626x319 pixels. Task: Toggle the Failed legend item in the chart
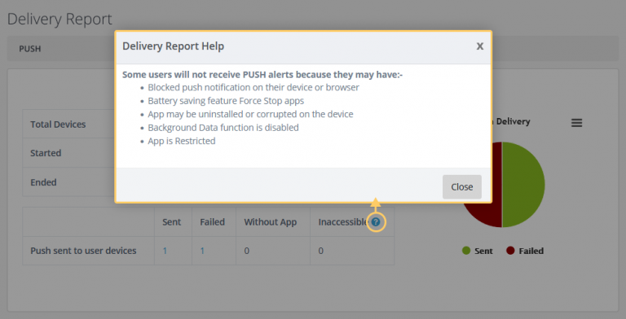pos(525,251)
